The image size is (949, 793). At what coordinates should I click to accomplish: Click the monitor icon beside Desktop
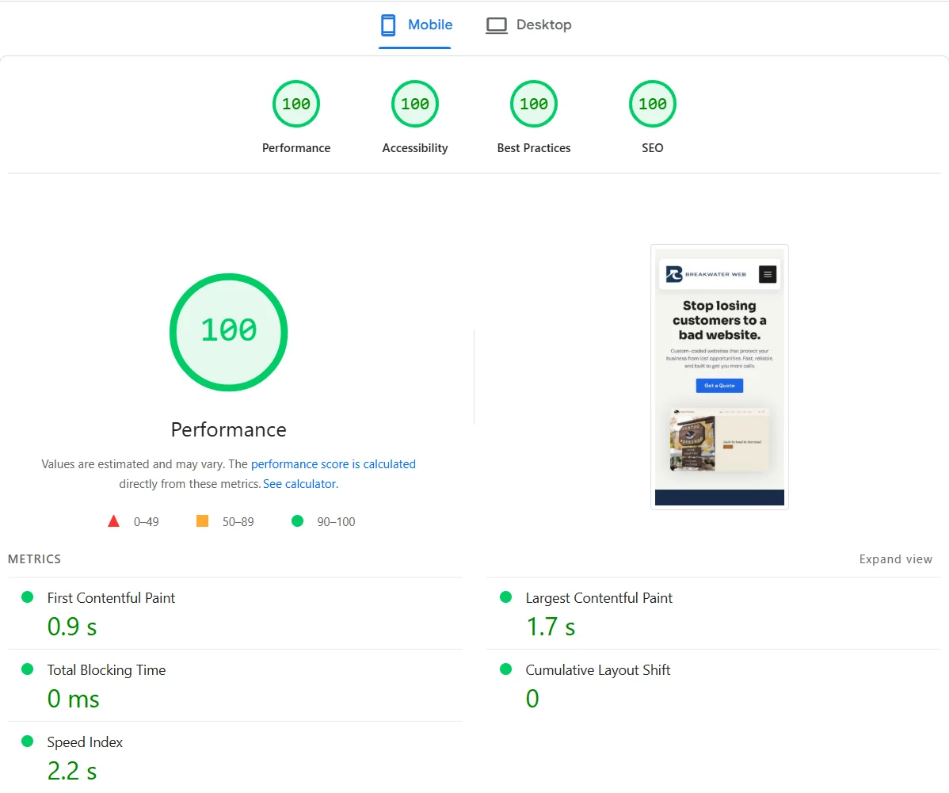pyautogui.click(x=496, y=25)
